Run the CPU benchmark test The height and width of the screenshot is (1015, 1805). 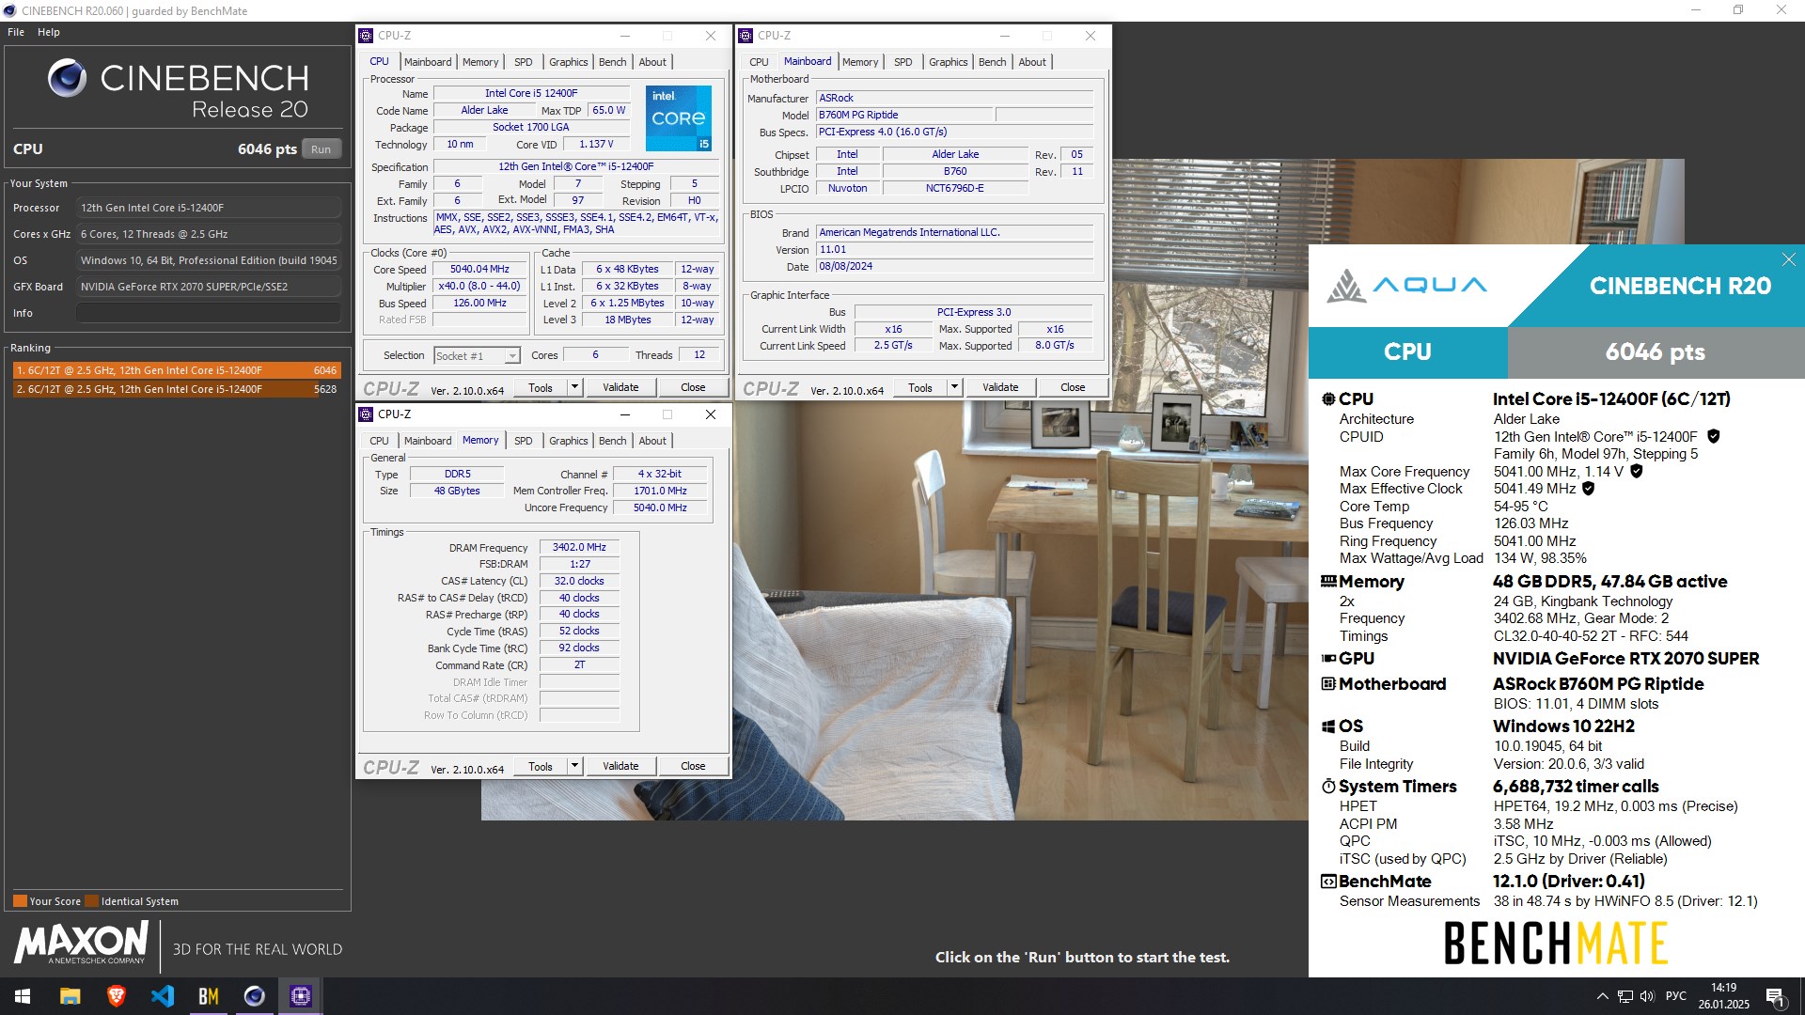tap(321, 149)
